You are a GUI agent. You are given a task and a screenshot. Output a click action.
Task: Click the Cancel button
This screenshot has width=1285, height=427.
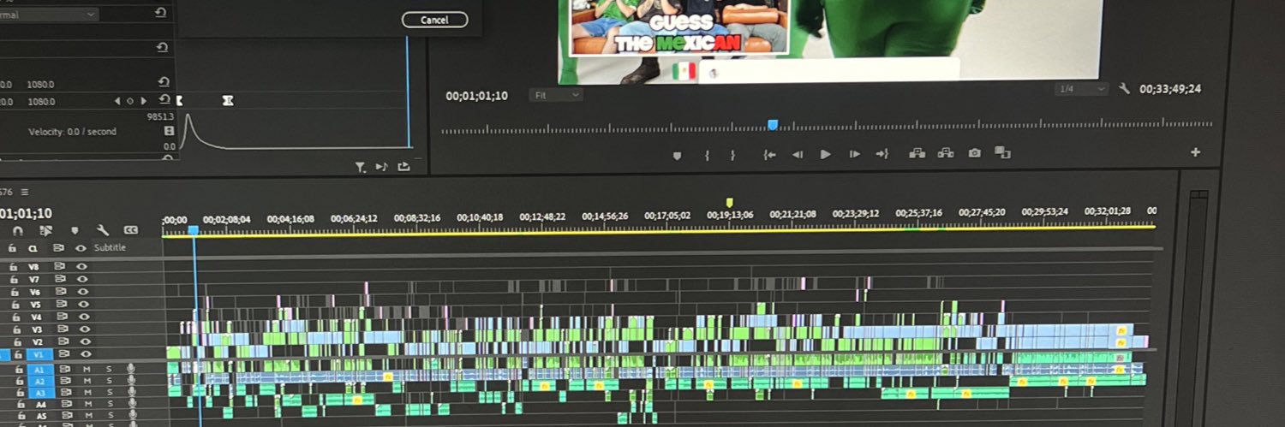coord(434,20)
